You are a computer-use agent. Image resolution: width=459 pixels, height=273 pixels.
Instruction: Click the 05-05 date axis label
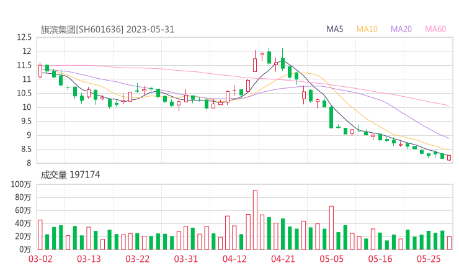(x=332, y=259)
